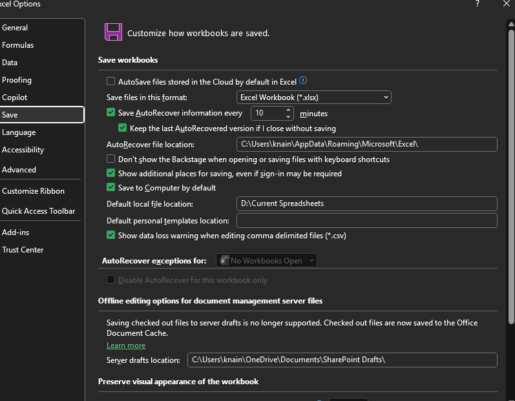Open the General options category

[x=42, y=28]
